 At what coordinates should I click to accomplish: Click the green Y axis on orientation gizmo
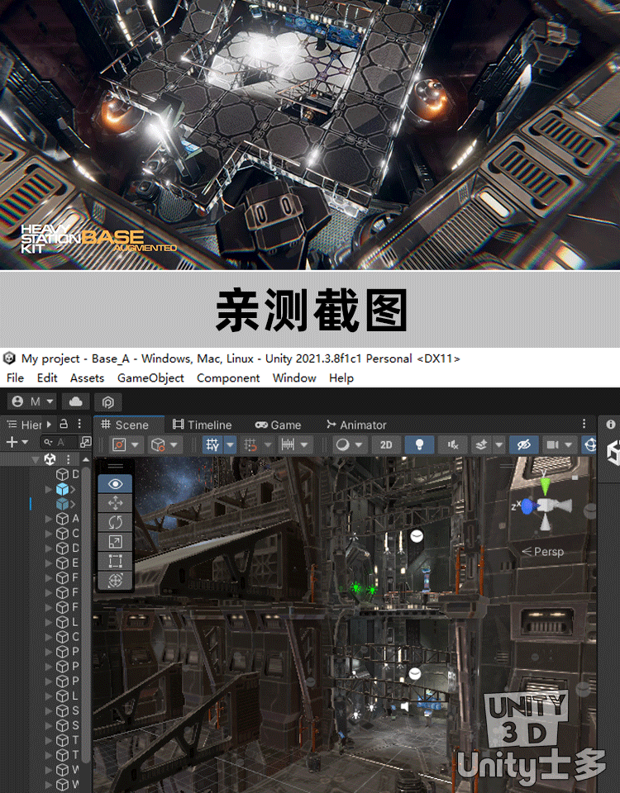click(x=544, y=486)
